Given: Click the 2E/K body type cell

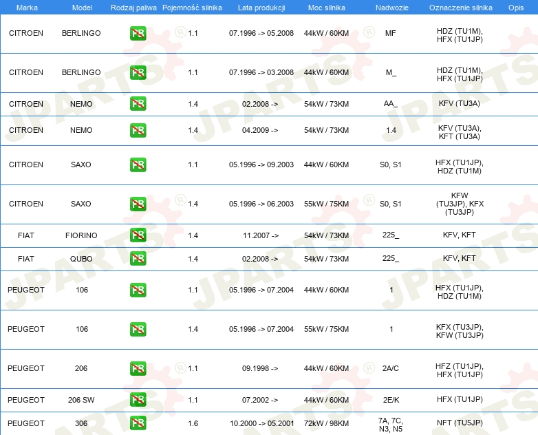Looking at the screenshot, I should (391, 400).
